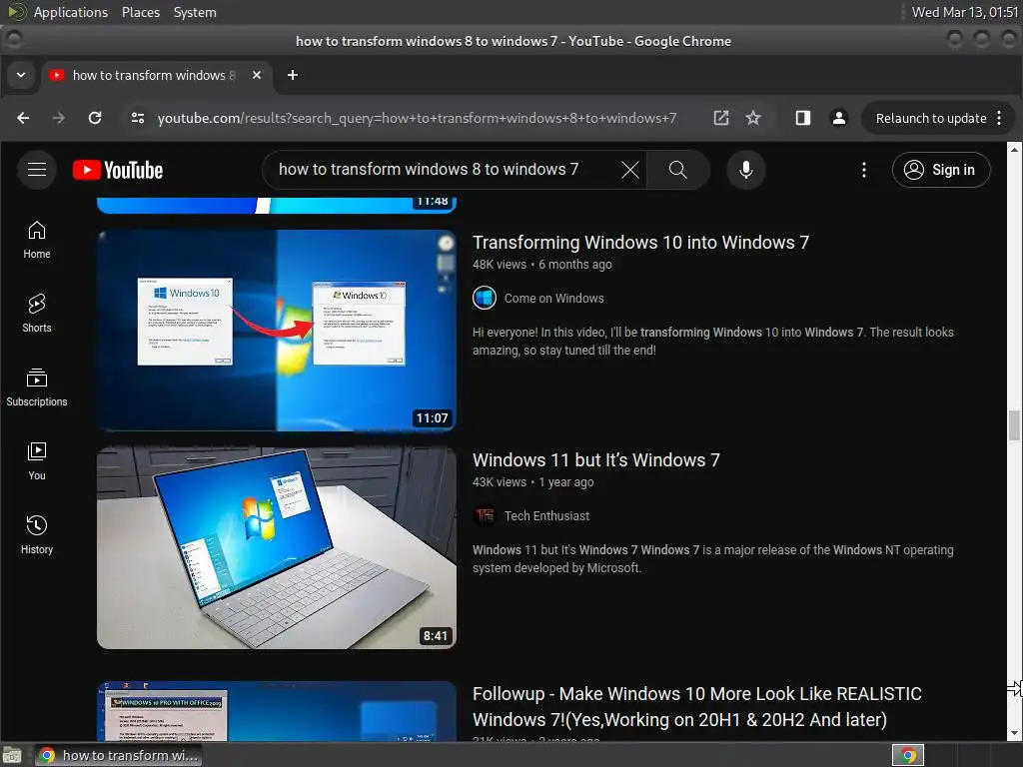Bookmark this page with star icon
Image resolution: width=1023 pixels, height=767 pixels.
point(753,118)
